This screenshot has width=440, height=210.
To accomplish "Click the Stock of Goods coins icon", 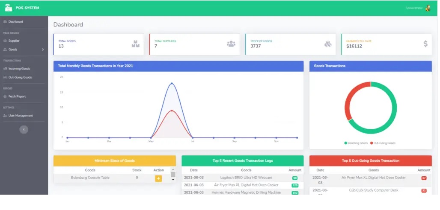I will [x=327, y=44].
